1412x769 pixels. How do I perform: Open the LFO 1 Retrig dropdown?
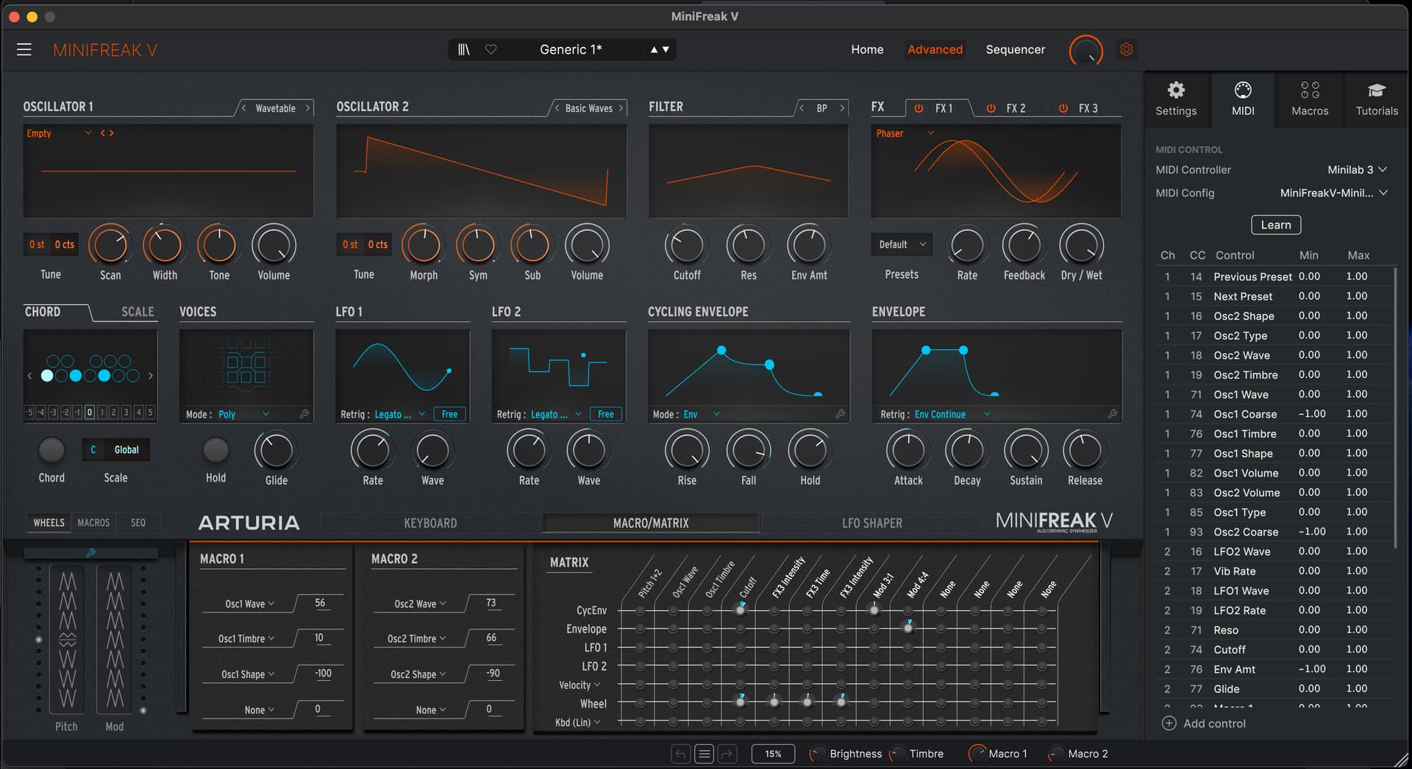(400, 414)
